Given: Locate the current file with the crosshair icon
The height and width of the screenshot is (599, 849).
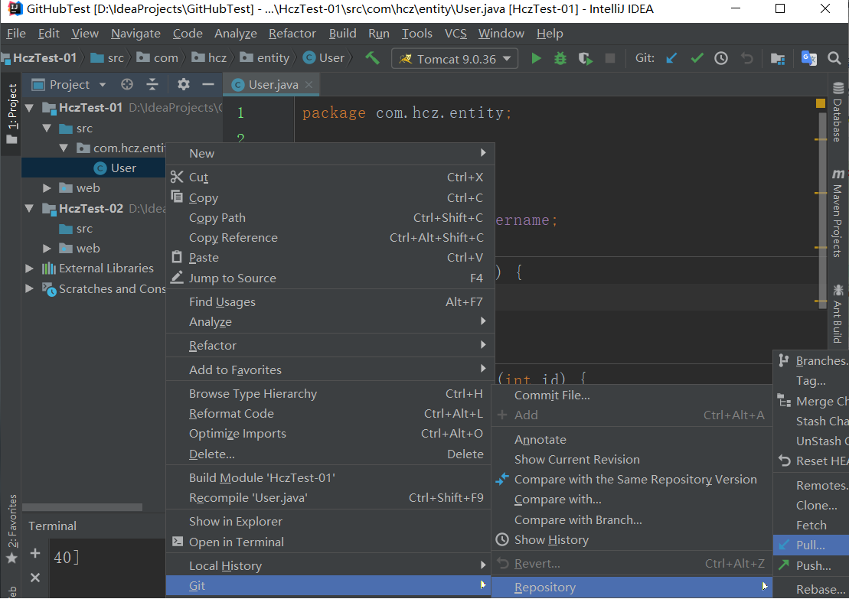Looking at the screenshot, I should point(127,84).
